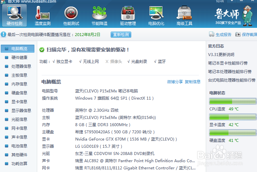Click the 希捷 ST9500420AS disk value
The image size is (257, 172).
(115, 132)
